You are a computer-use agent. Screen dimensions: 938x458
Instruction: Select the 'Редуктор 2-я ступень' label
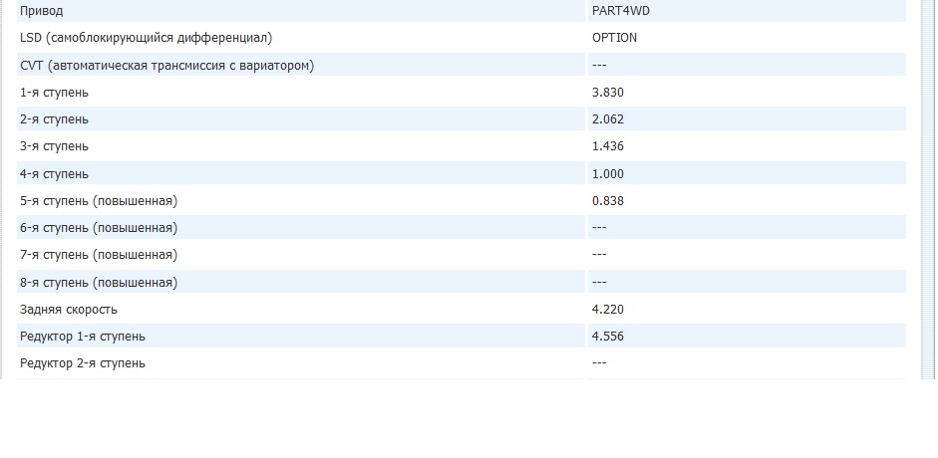(x=83, y=363)
